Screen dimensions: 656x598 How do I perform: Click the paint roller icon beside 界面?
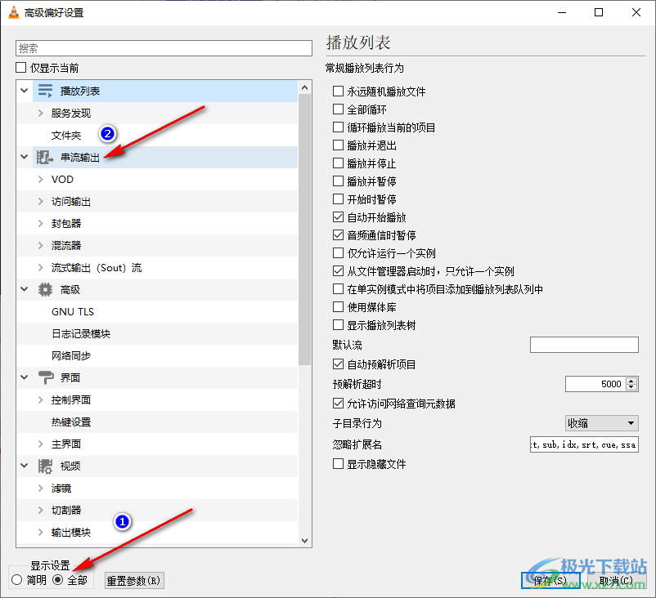[x=46, y=377]
